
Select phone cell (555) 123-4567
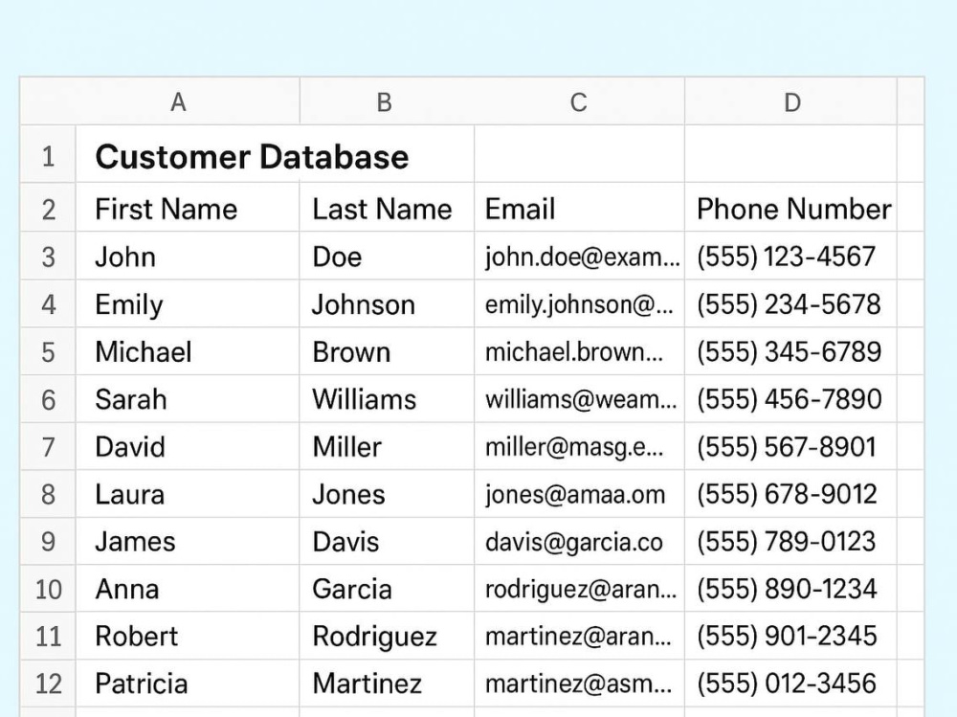click(x=791, y=256)
